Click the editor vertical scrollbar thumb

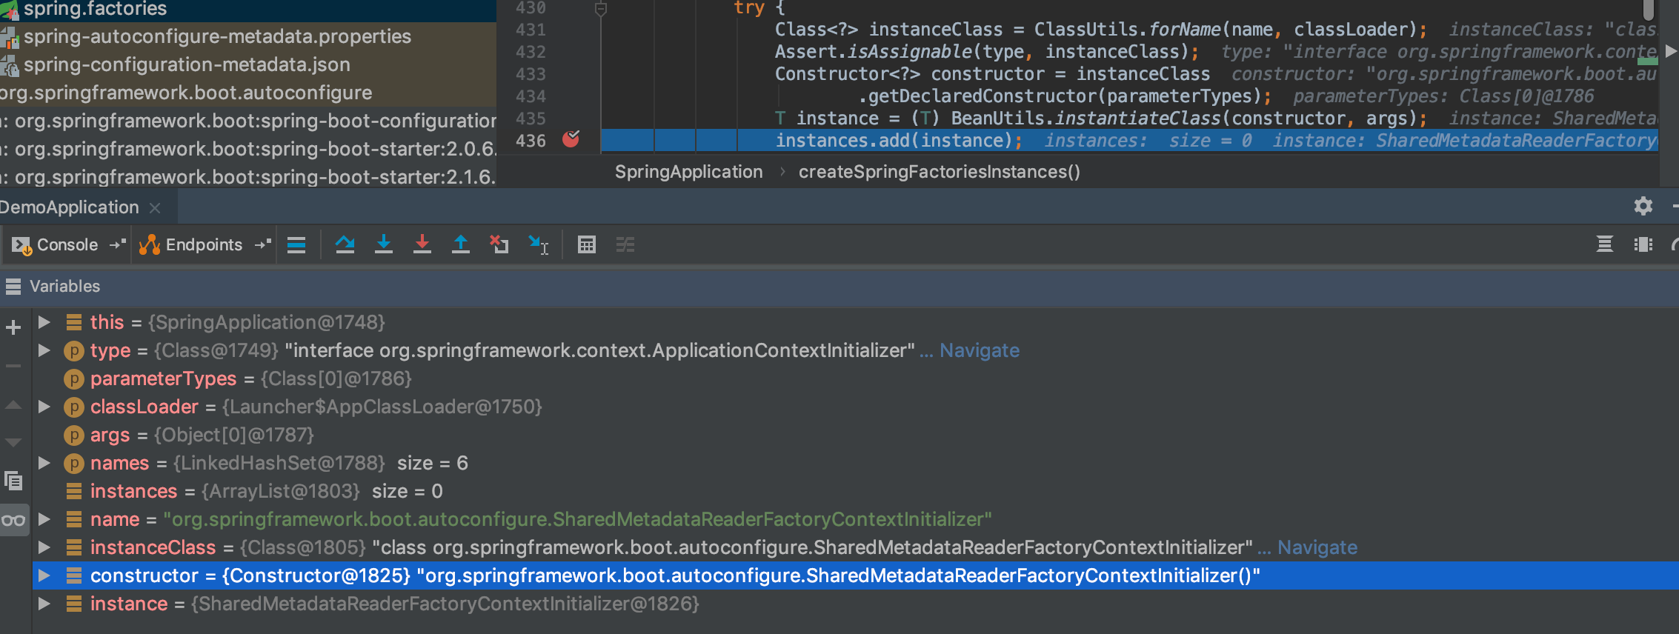coord(1648,9)
